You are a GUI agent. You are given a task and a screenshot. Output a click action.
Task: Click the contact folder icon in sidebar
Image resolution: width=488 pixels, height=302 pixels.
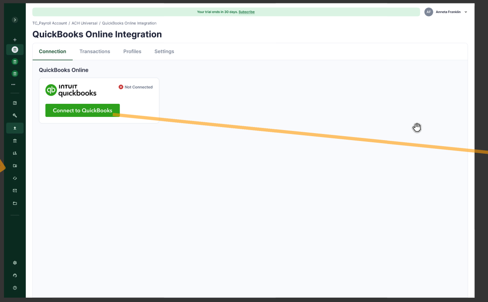click(15, 166)
